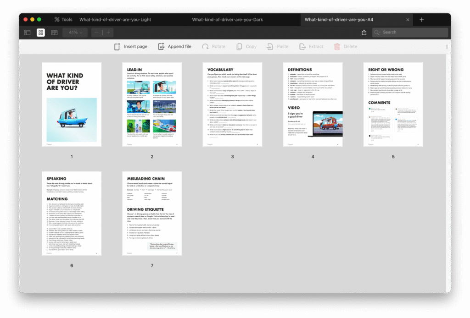Click the zoom out minus button

point(97,33)
